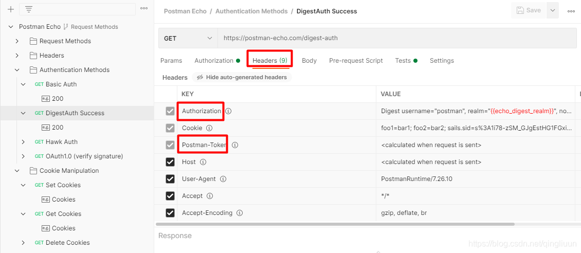Expand the Request Methods folder chevron

[17, 41]
